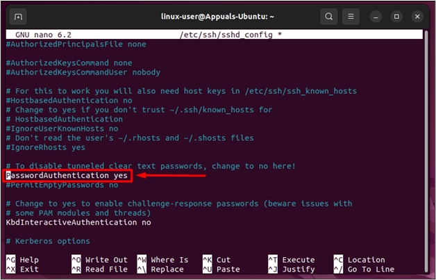Click the terminal vertical scrollbar
The image size is (436, 280).
point(426,150)
